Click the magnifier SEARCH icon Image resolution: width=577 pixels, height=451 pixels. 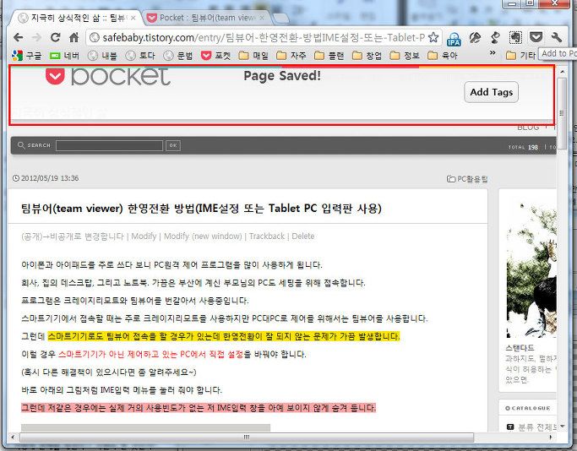pos(21,145)
